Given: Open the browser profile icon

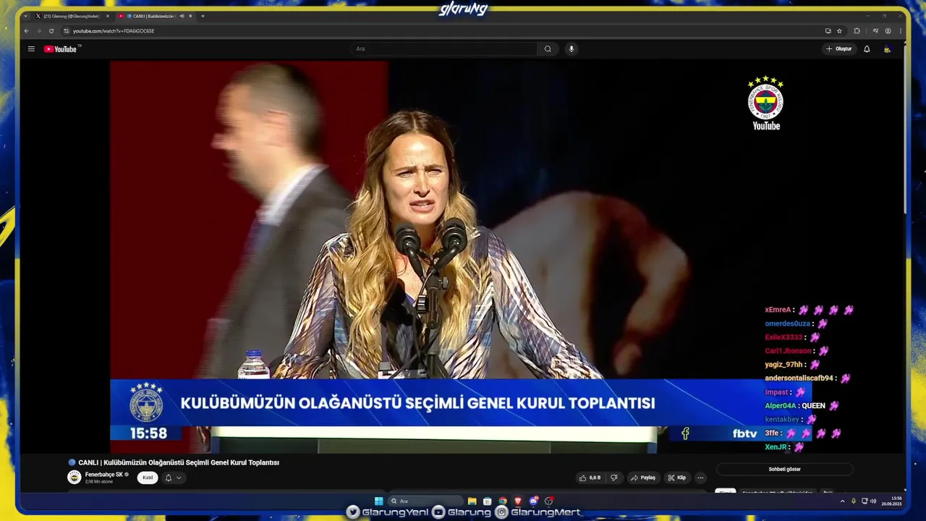Looking at the screenshot, I should (888, 31).
